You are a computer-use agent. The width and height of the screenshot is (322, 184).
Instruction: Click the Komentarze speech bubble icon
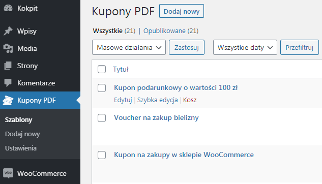tap(8, 83)
